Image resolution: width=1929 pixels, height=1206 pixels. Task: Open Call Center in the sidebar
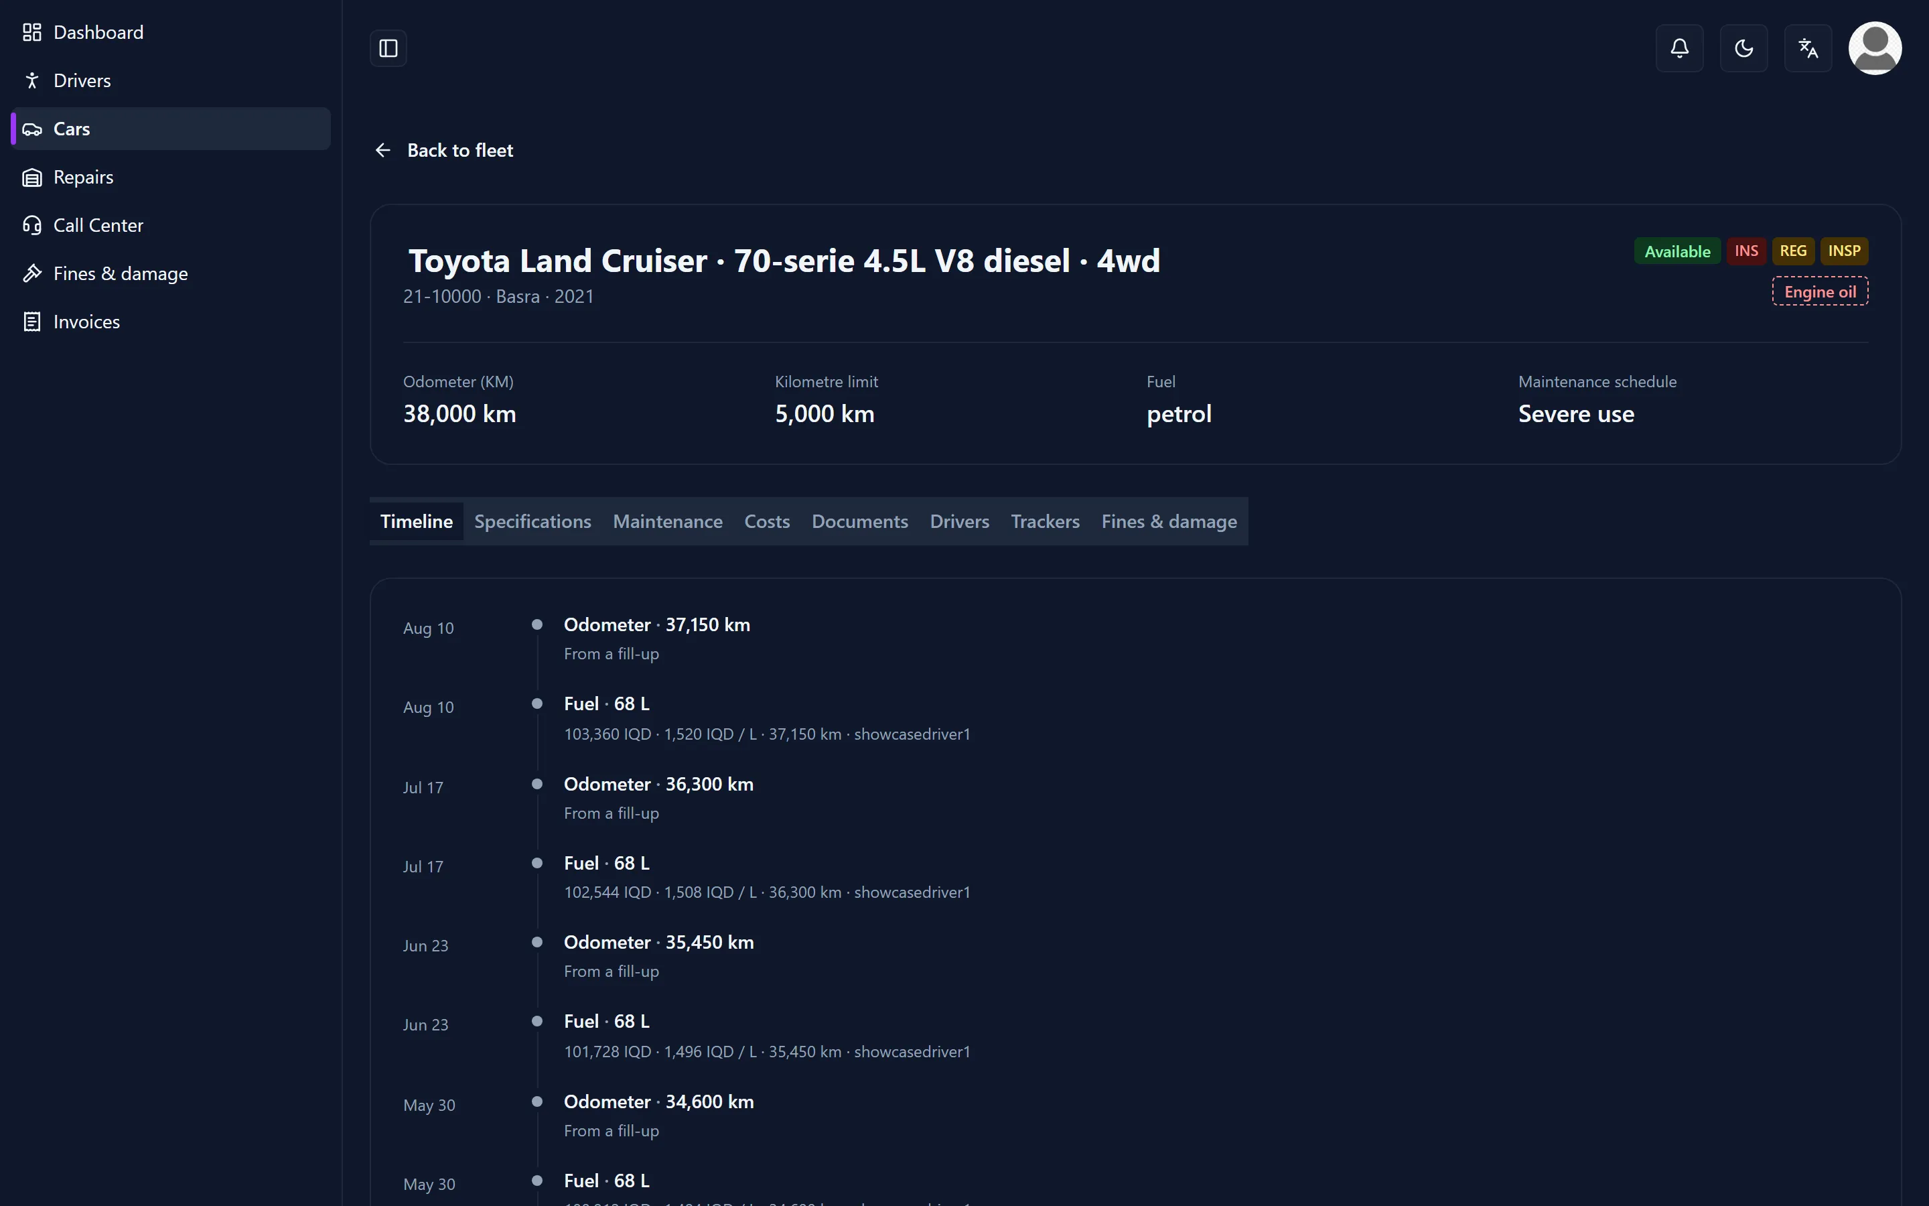(x=171, y=225)
